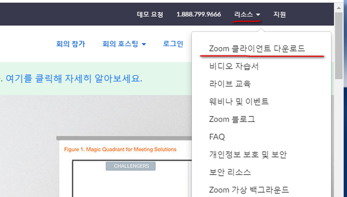Select Zoom 블로그 menu item
This screenshot has width=347, height=197.
(x=232, y=119)
